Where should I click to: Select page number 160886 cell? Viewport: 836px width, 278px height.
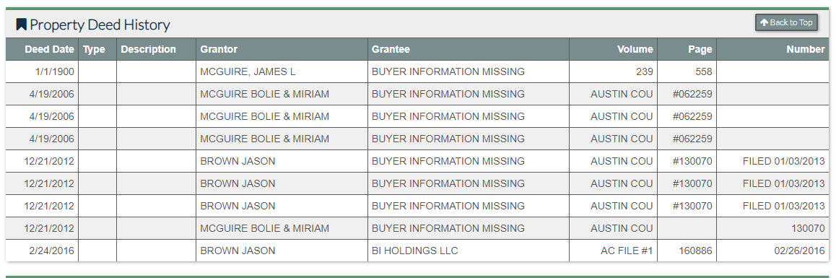(x=687, y=251)
